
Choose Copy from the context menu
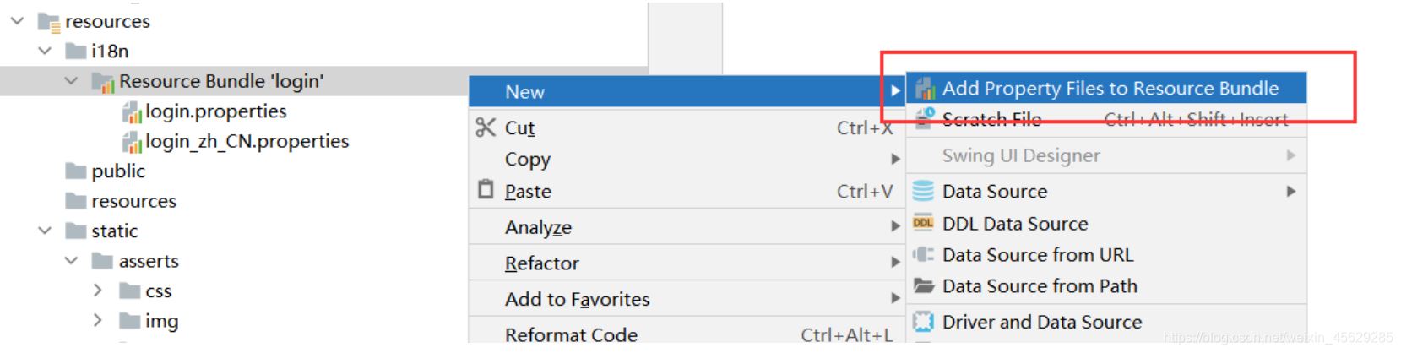click(x=528, y=160)
